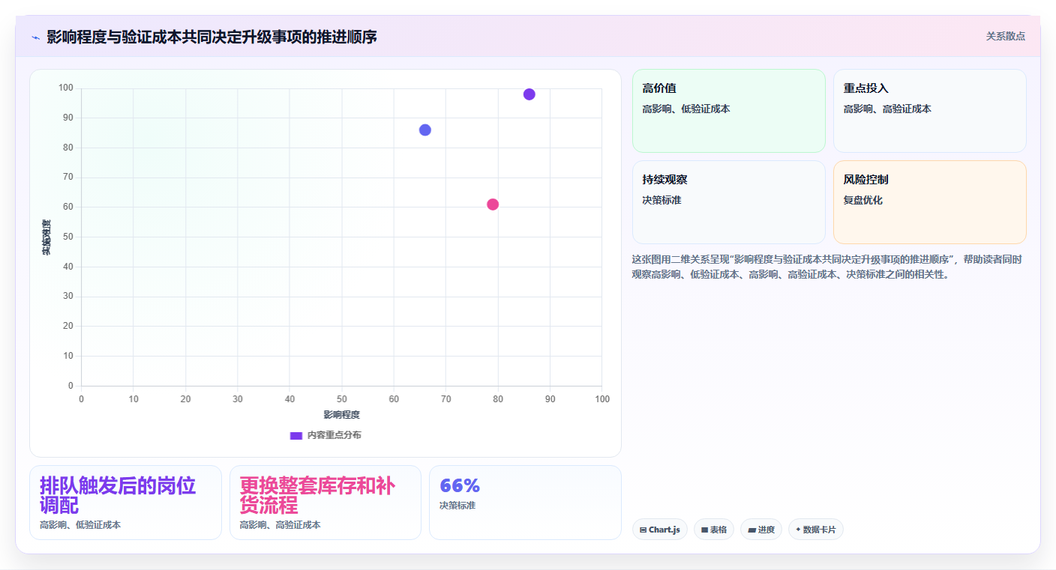Screen dimensions: 1056x570
Task: Toggle the 内容重点分布 legend item
Action: pos(325,435)
